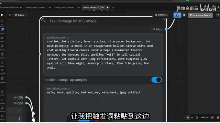This screenshot has height=123, width=220.
Task: Open the 201% zoom level dropdown
Action: pyautogui.click(x=204, y=118)
